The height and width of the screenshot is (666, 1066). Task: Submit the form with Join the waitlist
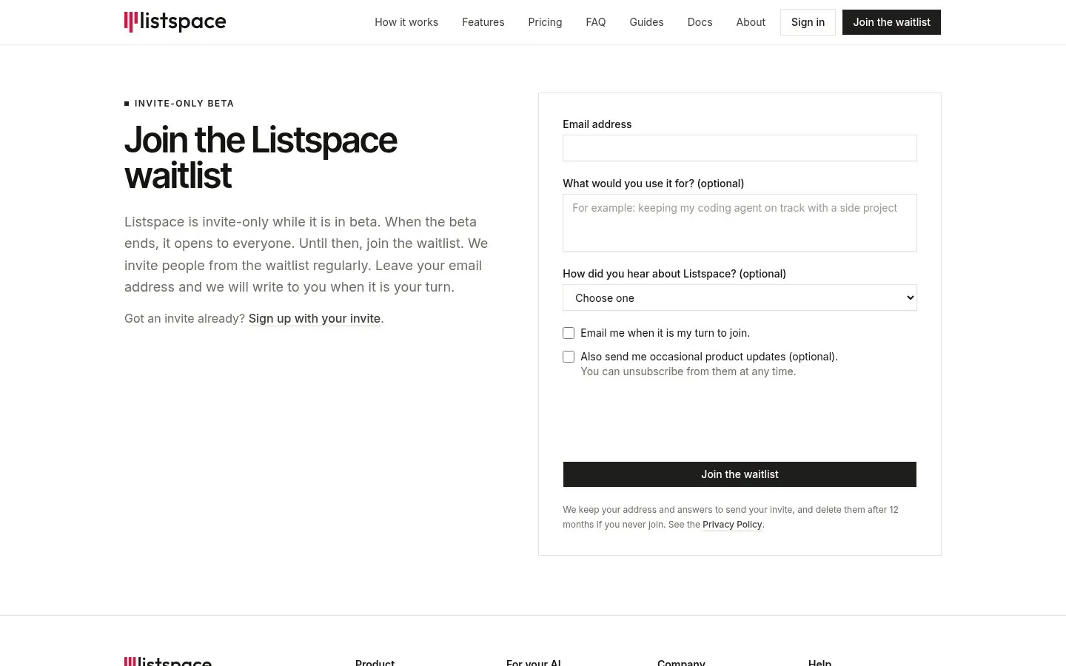click(x=740, y=474)
